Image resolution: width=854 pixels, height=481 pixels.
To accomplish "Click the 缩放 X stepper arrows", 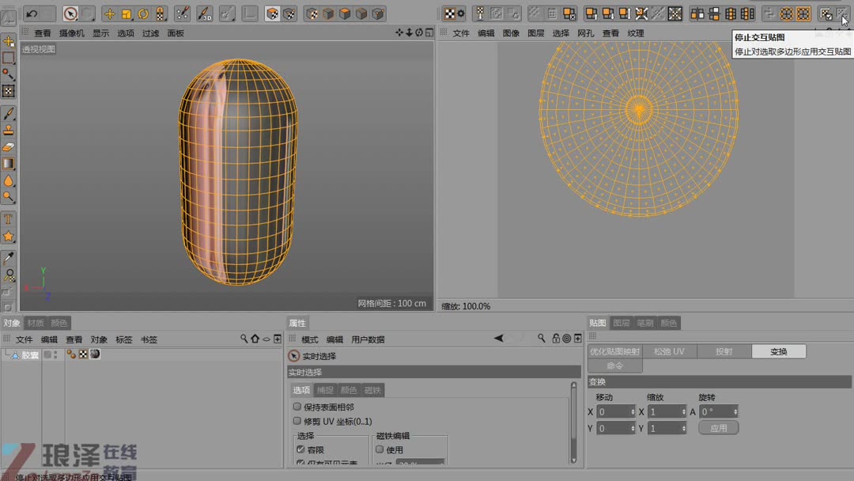I will pos(683,411).
